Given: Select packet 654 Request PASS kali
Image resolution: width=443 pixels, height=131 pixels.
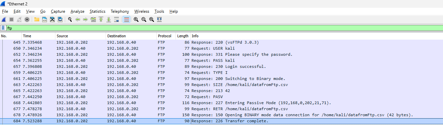Looking at the screenshot, I should 221,60.
